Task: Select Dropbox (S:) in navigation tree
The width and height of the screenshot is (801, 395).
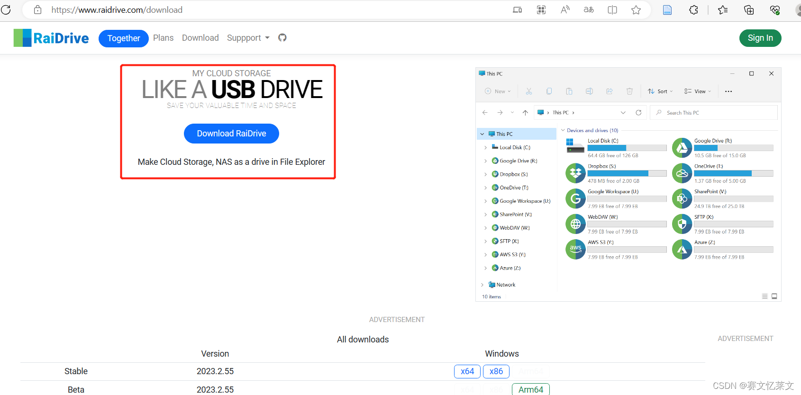Action: pos(514,174)
